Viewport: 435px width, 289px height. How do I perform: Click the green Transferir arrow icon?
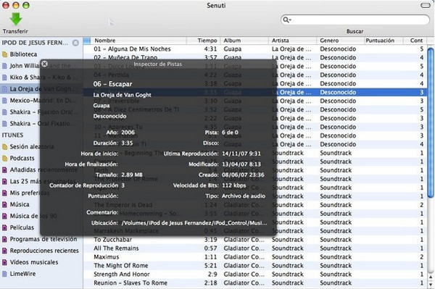click(15, 19)
